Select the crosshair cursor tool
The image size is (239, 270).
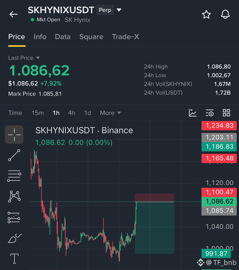(14, 134)
